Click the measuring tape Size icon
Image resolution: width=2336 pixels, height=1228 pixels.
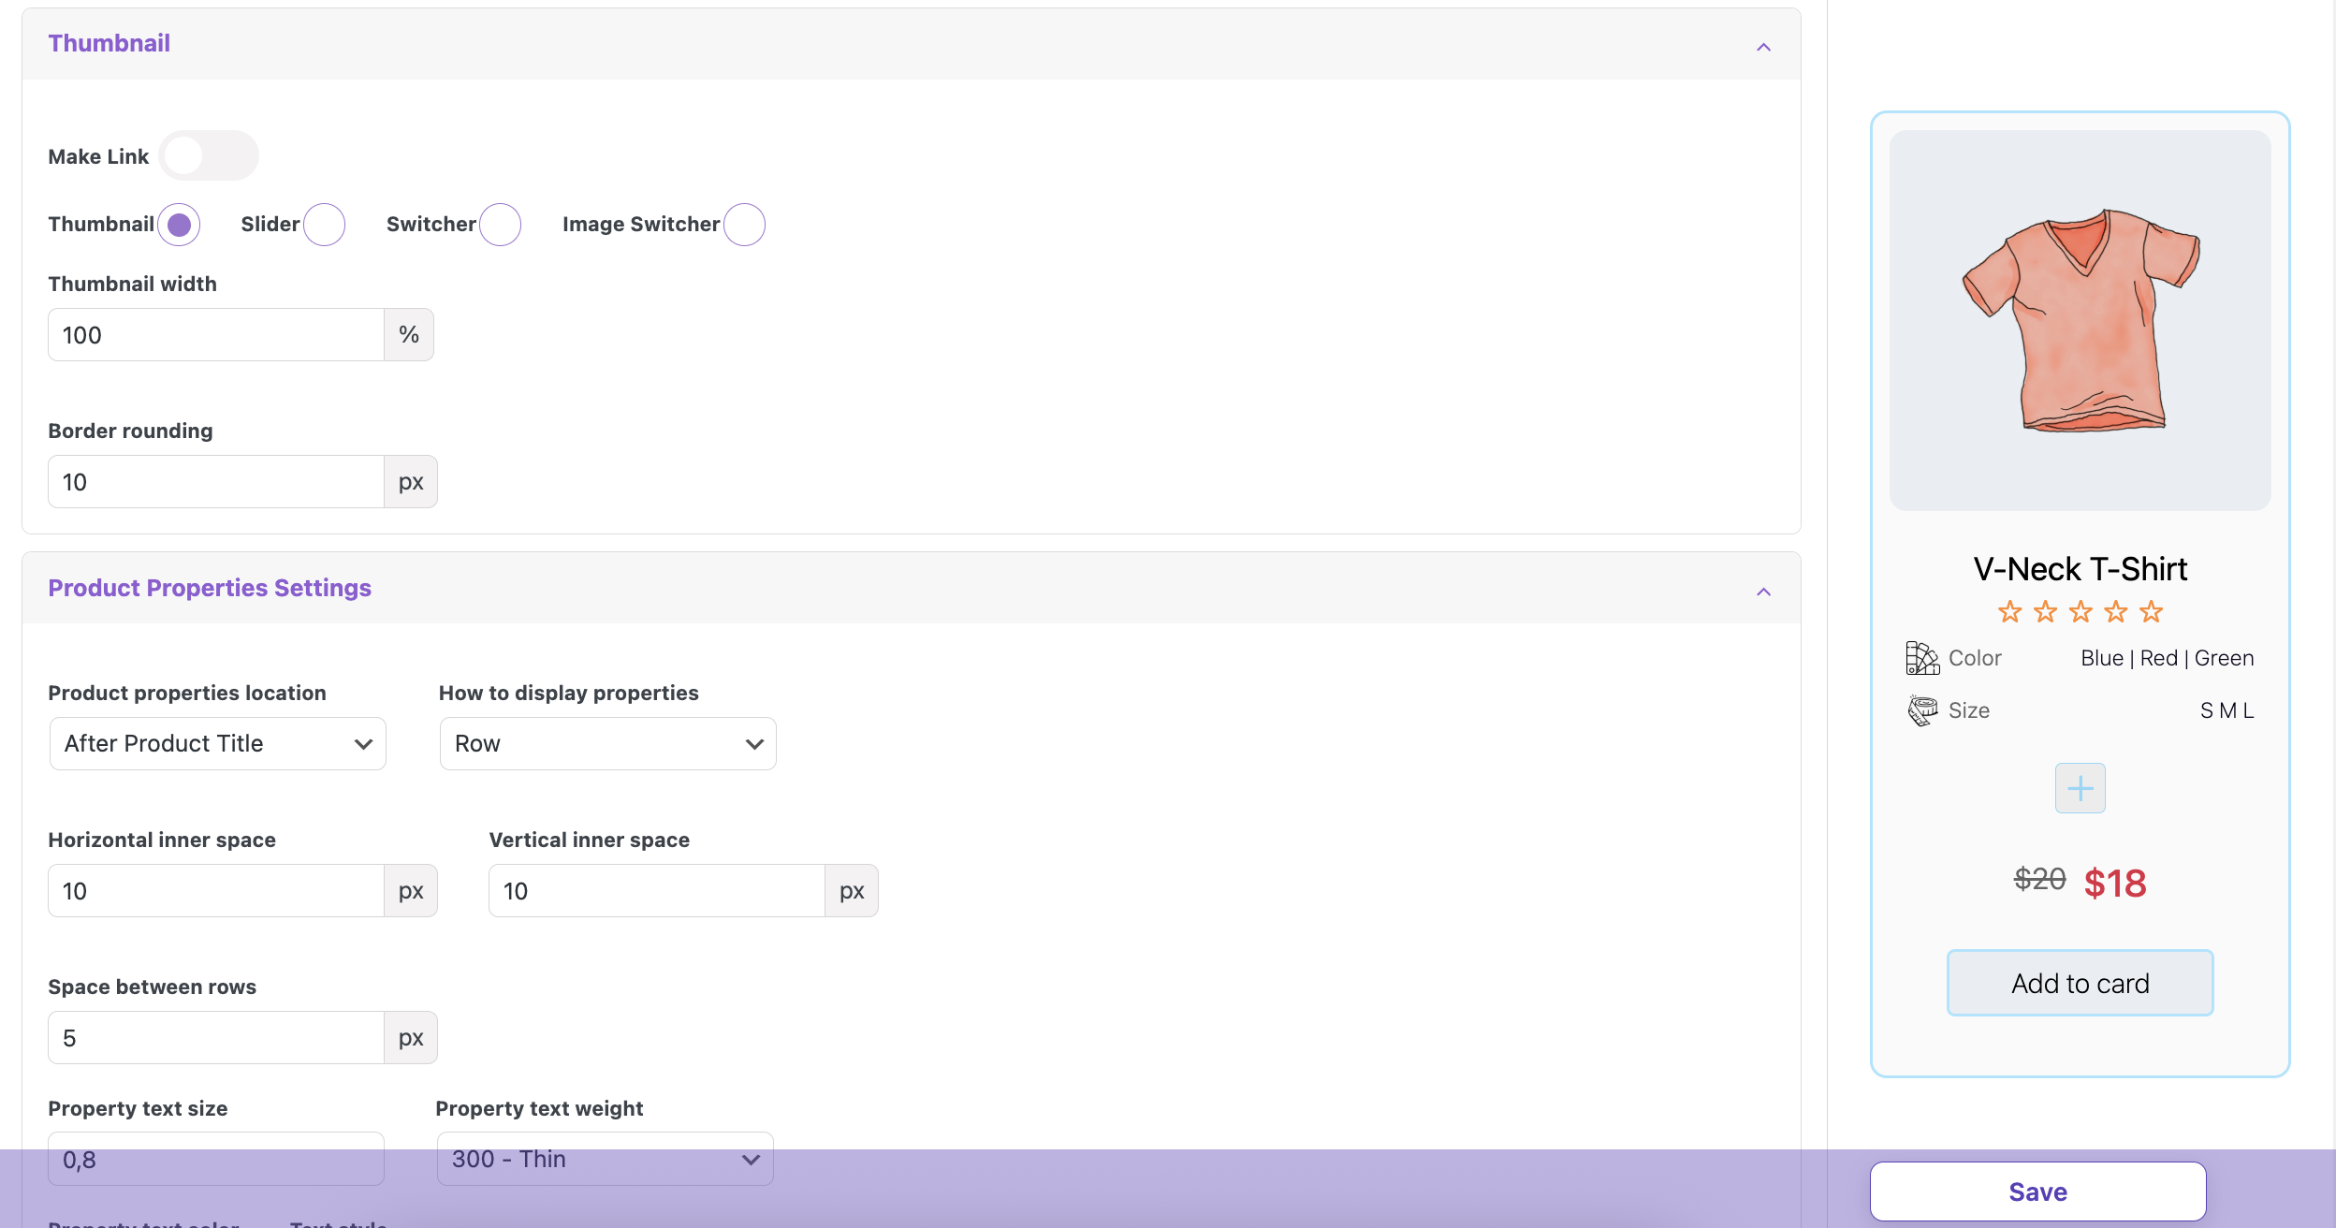[x=1922, y=710]
